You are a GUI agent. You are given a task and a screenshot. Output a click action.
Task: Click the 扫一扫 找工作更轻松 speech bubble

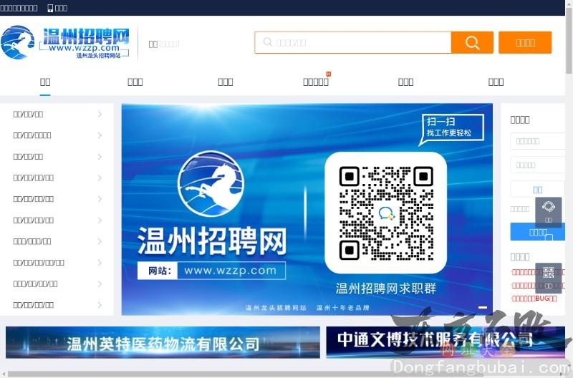(452, 128)
